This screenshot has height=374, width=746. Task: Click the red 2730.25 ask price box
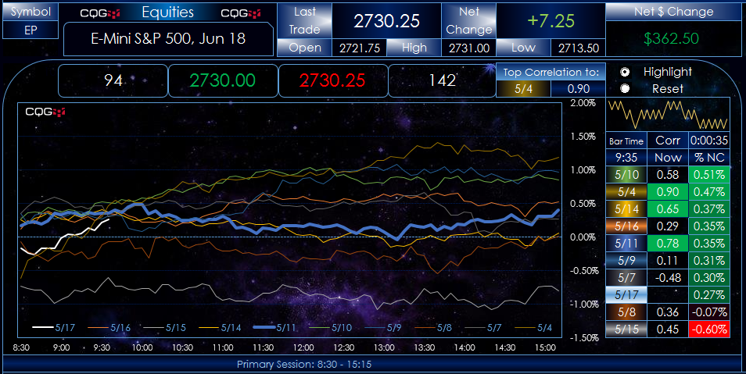pyautogui.click(x=332, y=80)
